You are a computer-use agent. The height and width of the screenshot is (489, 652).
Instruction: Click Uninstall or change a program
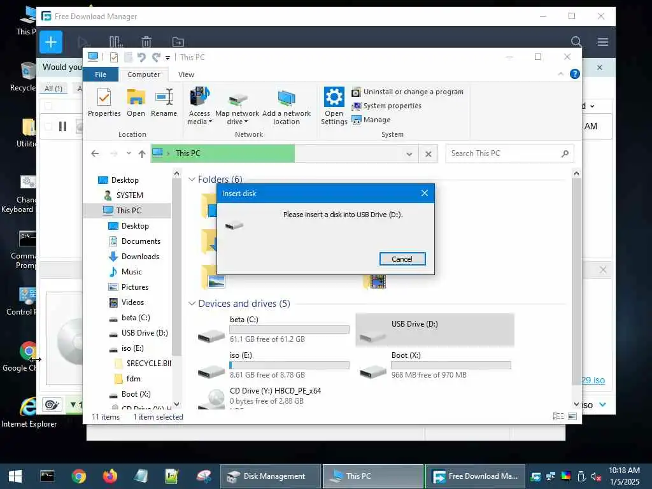click(x=407, y=92)
